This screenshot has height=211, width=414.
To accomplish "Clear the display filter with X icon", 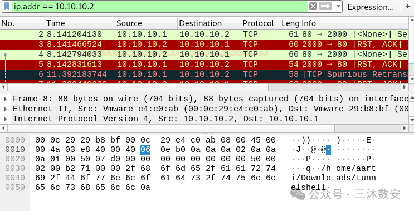I will 313,6.
